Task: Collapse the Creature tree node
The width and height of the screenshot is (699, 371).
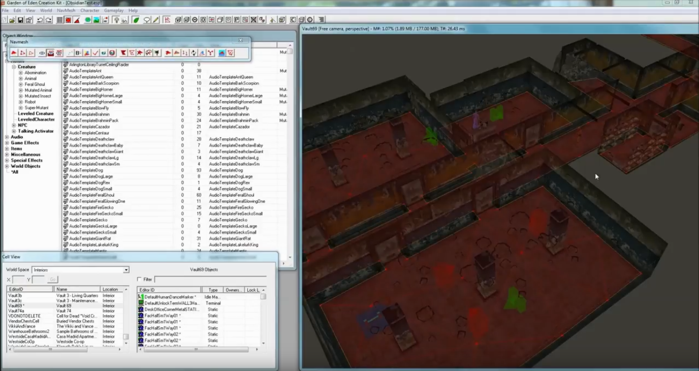Action: [14, 67]
